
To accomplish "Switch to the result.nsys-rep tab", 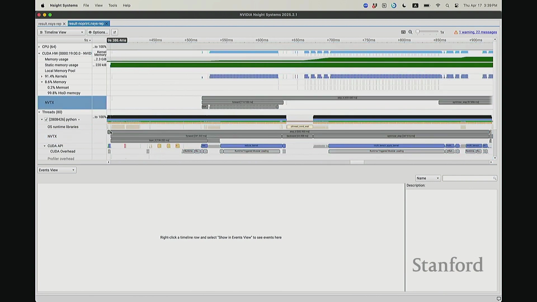I will tap(50, 24).
